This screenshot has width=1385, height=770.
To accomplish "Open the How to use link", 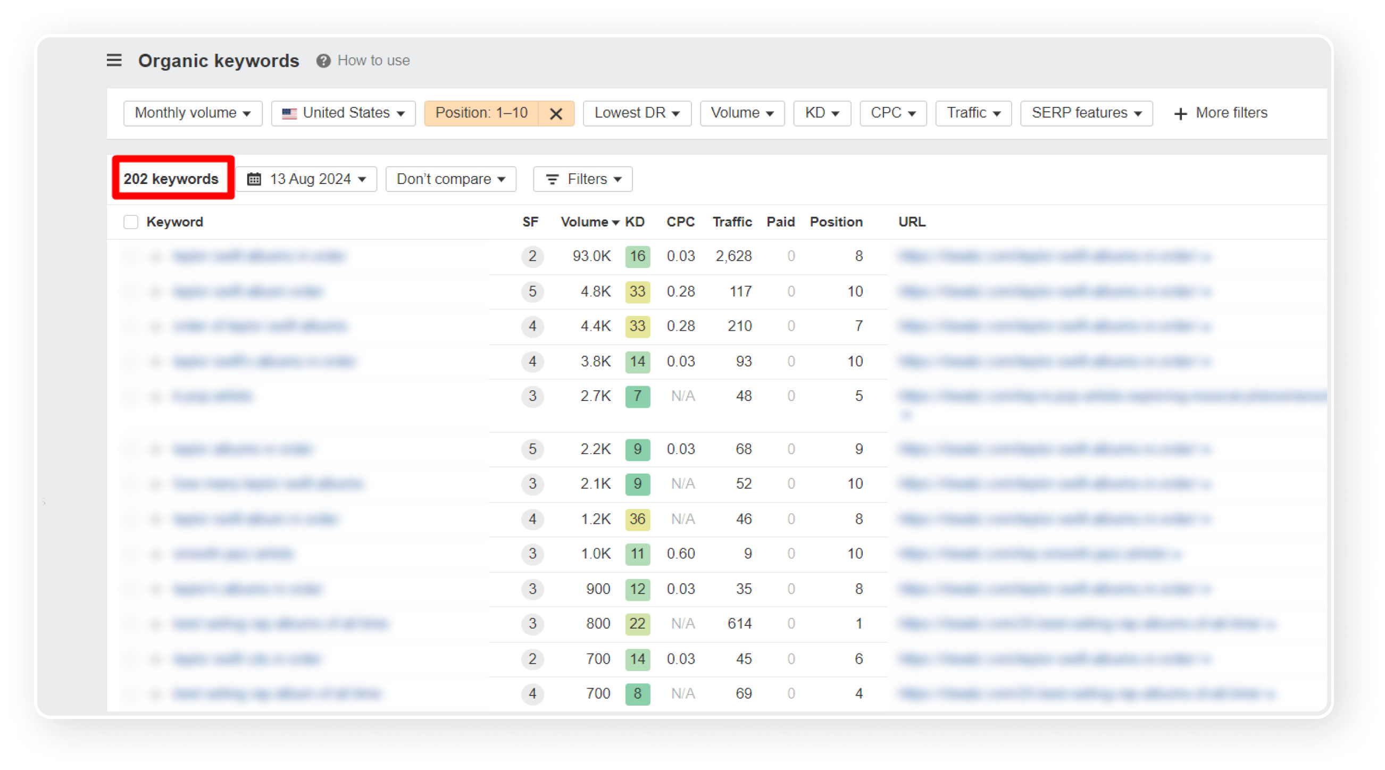I will [373, 60].
